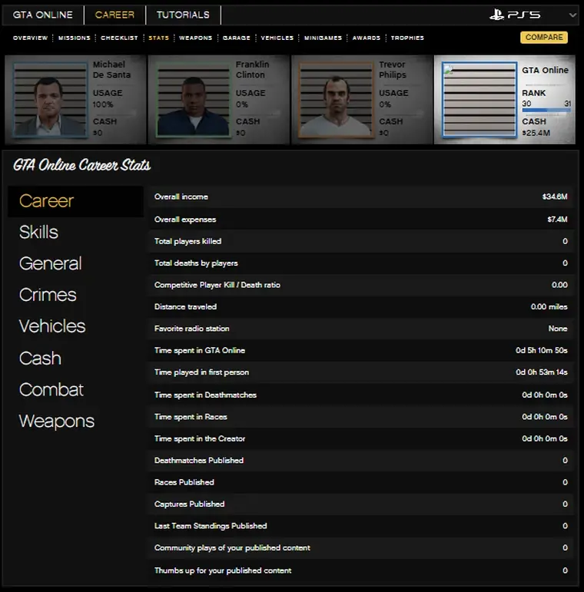The height and width of the screenshot is (592, 584).
Task: Open the Weapons stats category in sidebar
Action: point(57,422)
